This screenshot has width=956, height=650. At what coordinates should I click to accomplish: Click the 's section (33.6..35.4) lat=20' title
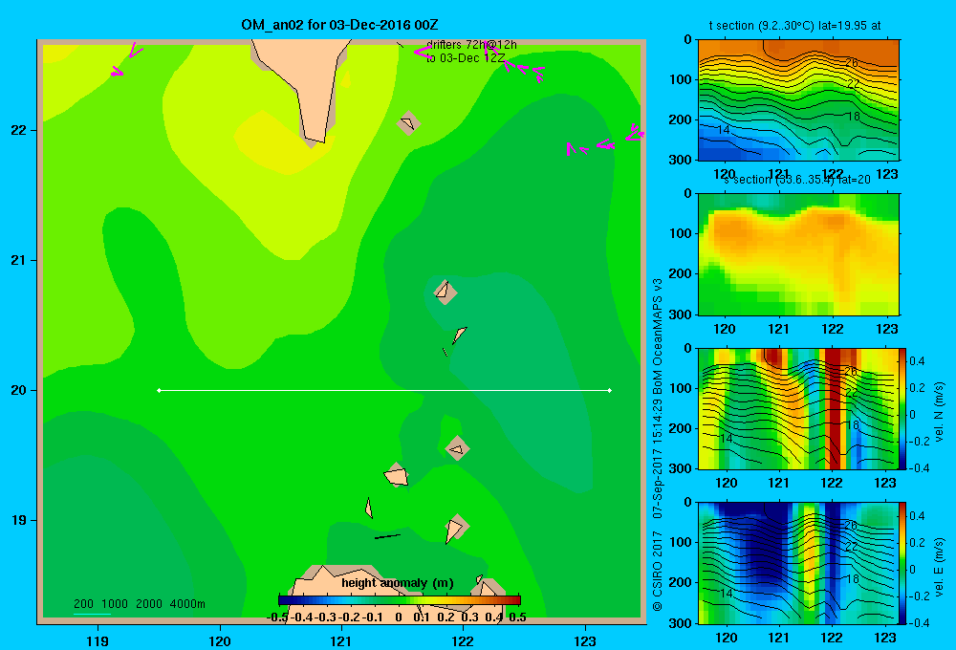click(797, 180)
